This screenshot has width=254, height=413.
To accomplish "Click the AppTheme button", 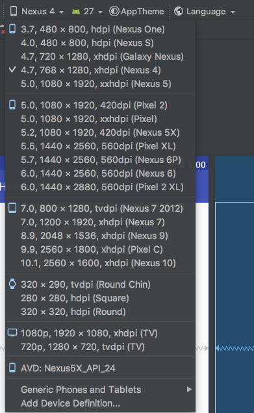I will (x=136, y=11).
